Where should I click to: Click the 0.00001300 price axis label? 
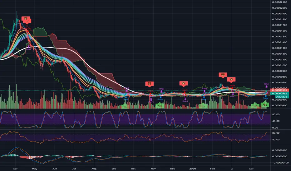tap(279, 48)
